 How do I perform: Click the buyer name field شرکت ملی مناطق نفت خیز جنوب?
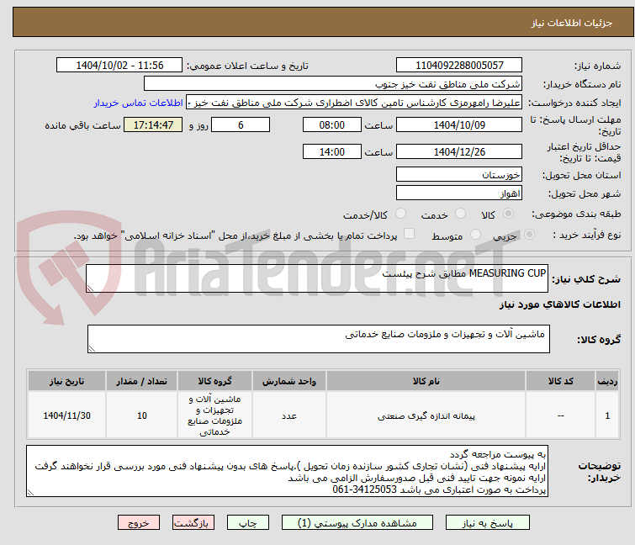click(x=333, y=84)
